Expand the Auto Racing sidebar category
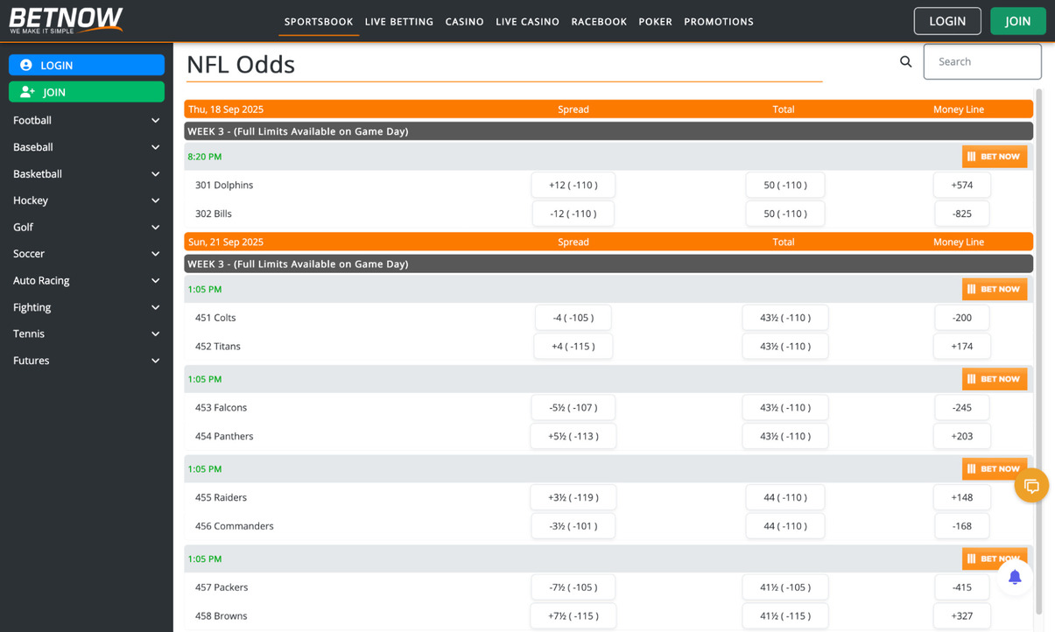The width and height of the screenshot is (1055, 632). coord(86,280)
